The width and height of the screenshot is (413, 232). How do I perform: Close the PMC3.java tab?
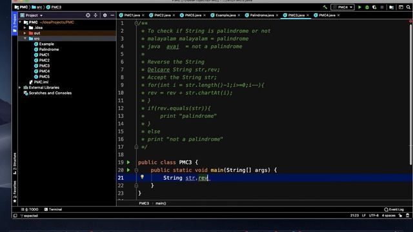(x=308, y=15)
